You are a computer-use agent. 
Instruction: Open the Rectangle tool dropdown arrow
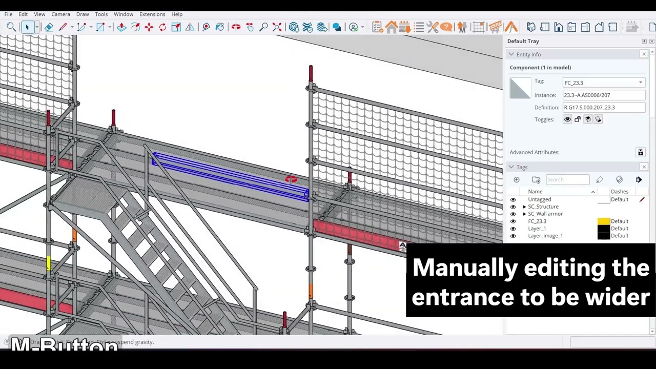coord(110,27)
